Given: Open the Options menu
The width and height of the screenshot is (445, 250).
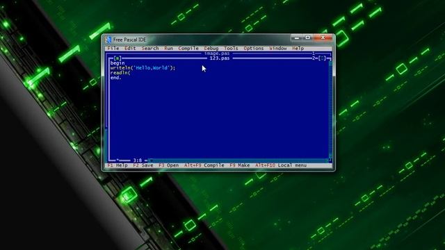Looking at the screenshot, I should [x=254, y=48].
